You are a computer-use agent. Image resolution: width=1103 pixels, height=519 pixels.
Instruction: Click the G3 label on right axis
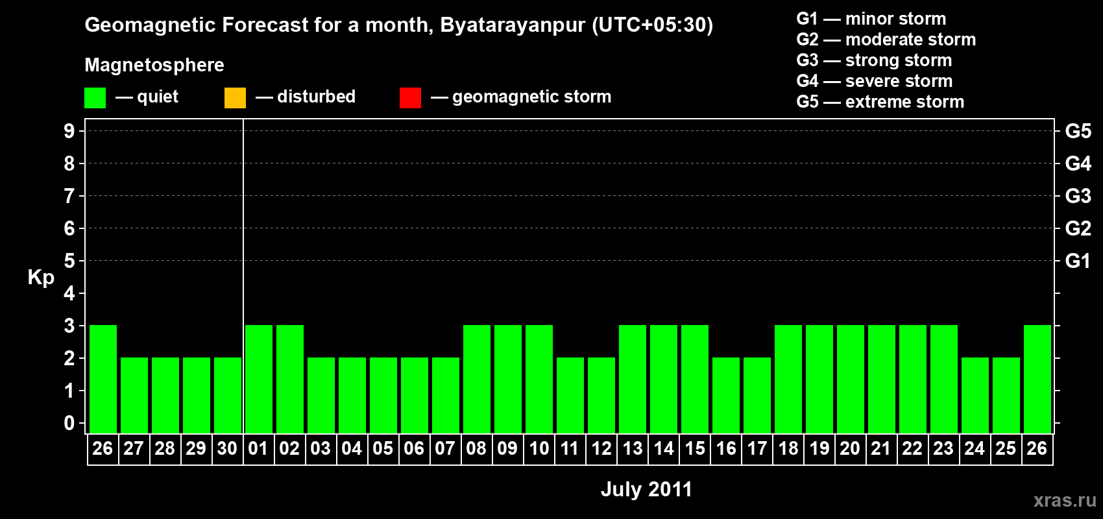[x=1078, y=196]
